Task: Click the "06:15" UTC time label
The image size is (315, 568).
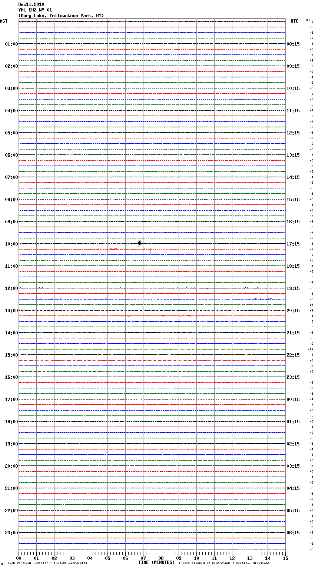Action: 293,533
